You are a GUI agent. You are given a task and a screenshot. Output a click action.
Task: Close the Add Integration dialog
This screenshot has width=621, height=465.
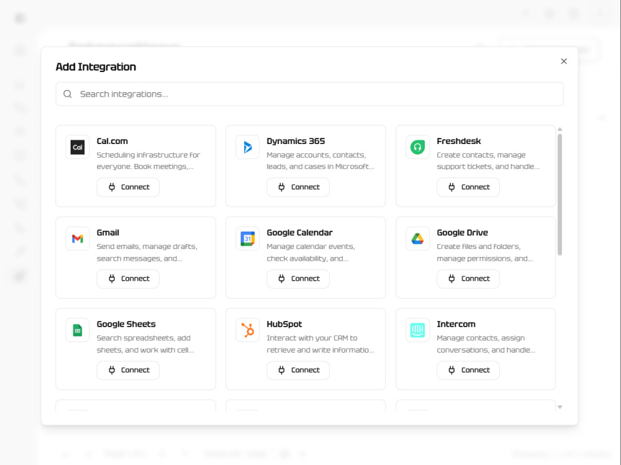564,61
